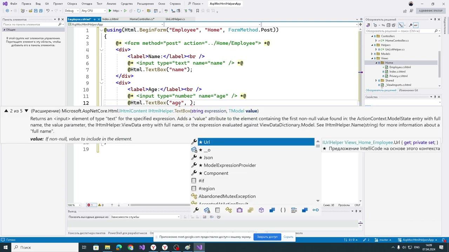Toggle the purple briefcase filter in IntelliSense
This screenshot has width=449, height=252.
[x=240, y=210]
